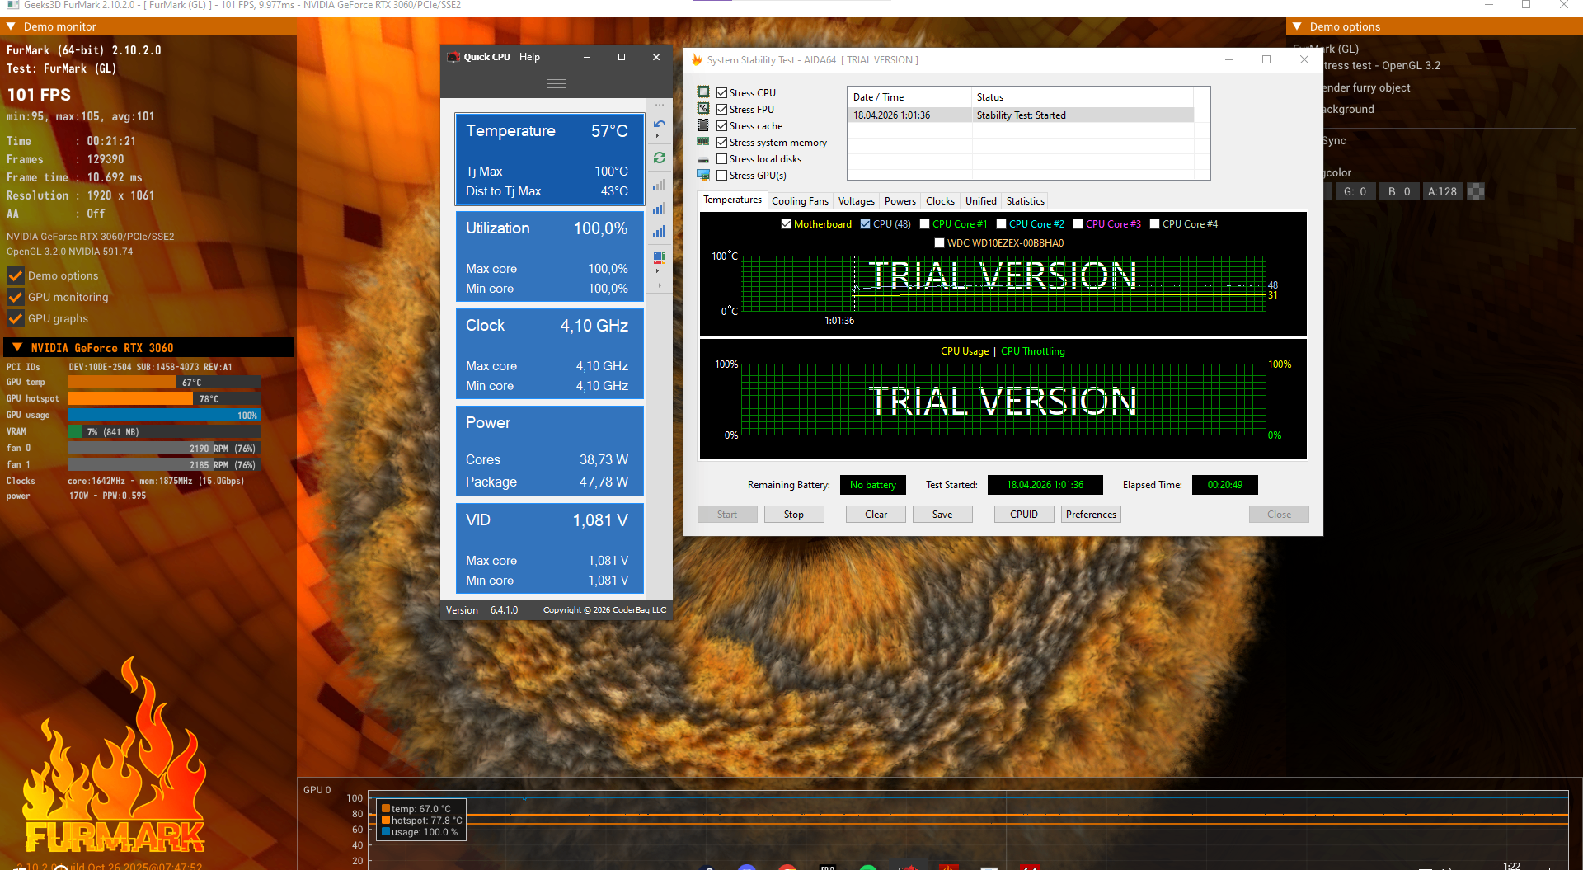Click the disk drive icon beside Stress local disks
Viewport: 1583px width, 870px height.
pos(703,159)
